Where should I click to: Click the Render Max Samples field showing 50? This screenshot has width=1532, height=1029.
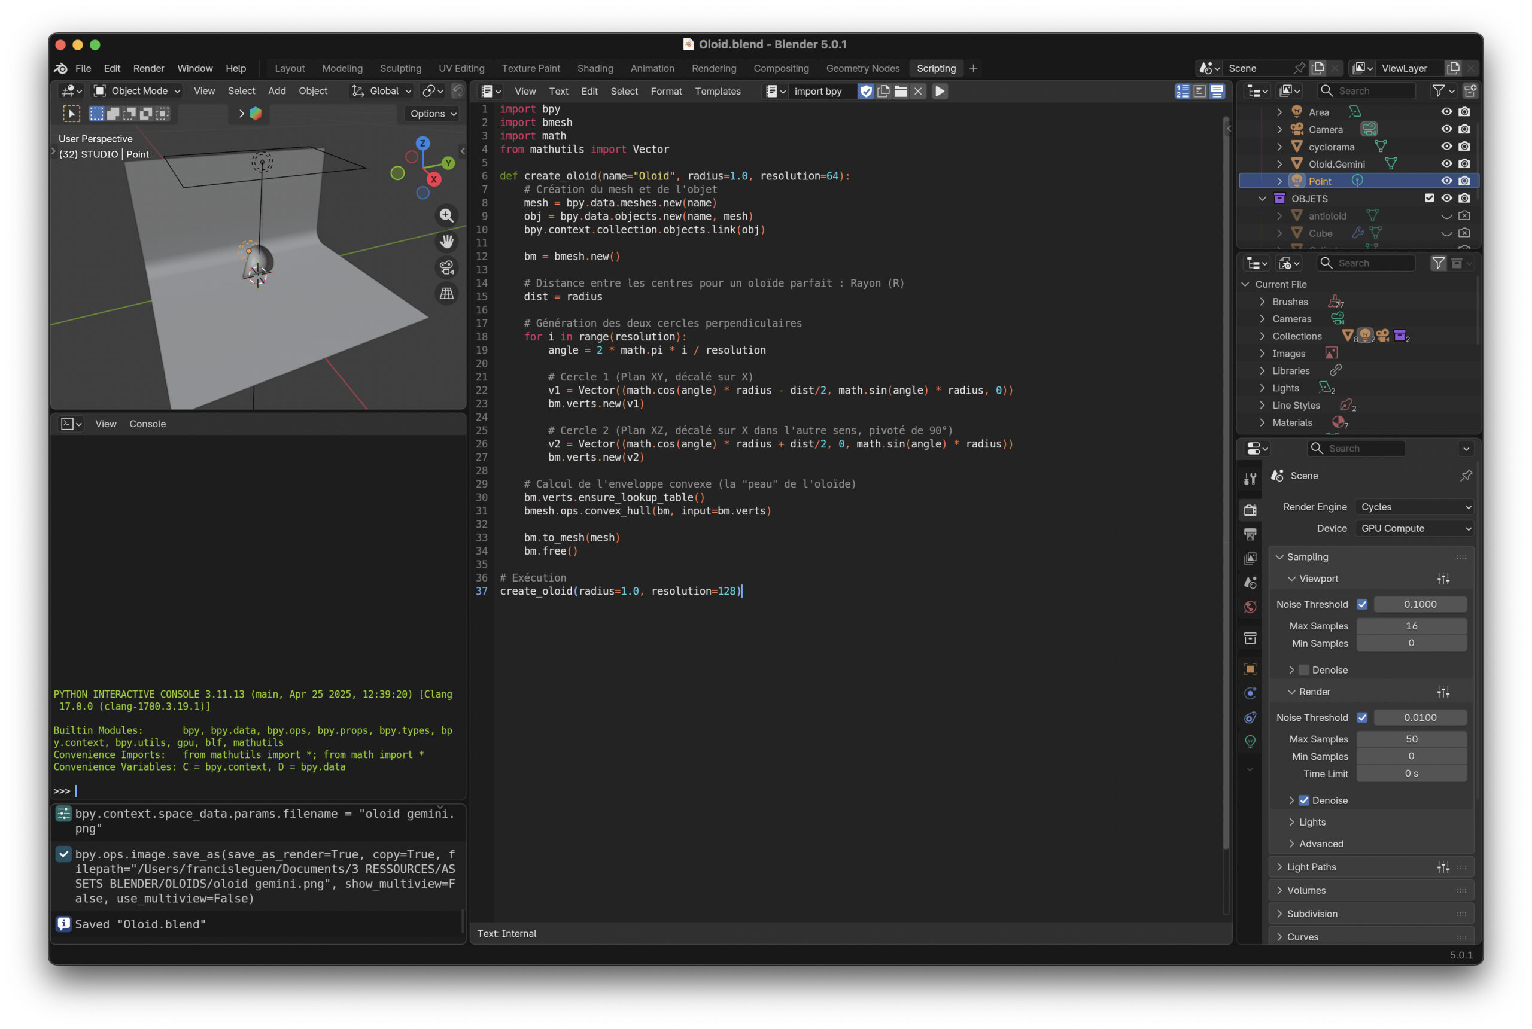tap(1411, 739)
